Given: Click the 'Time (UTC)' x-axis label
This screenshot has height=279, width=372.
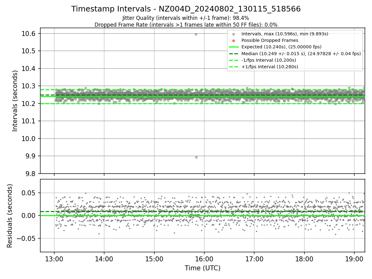Looking at the screenshot, I should click(x=202, y=268).
